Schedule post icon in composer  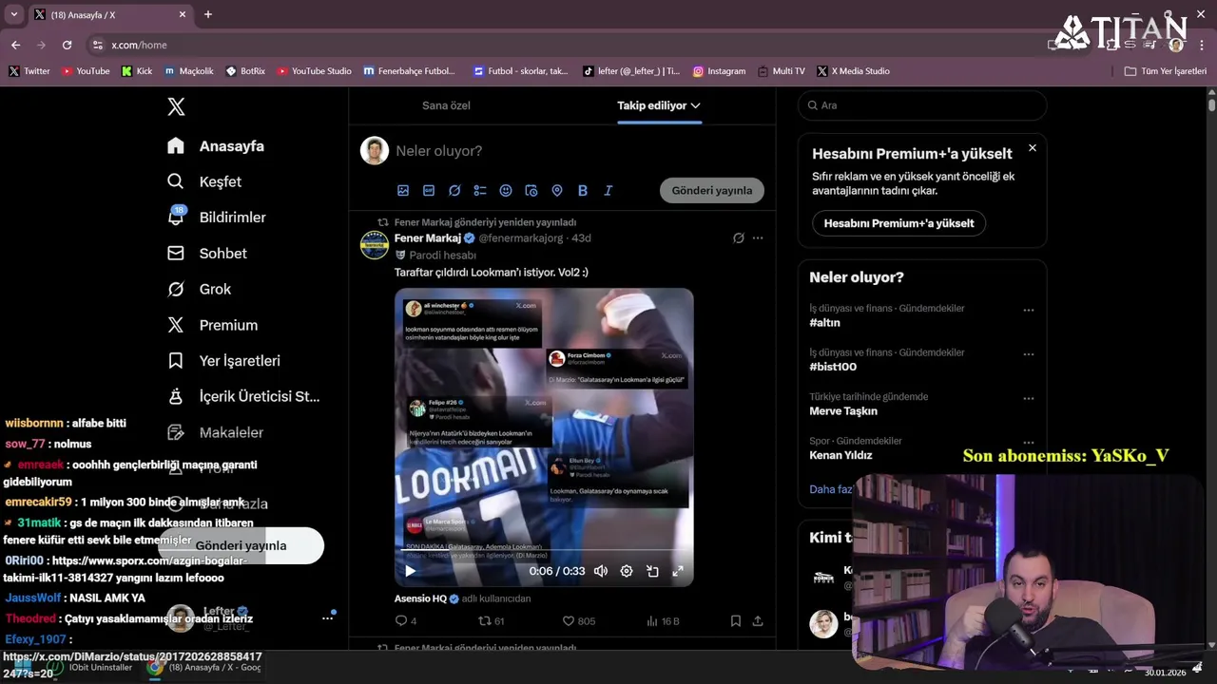(531, 190)
